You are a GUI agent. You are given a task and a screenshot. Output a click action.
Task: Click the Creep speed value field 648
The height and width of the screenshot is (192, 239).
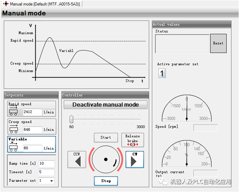tap(33, 130)
